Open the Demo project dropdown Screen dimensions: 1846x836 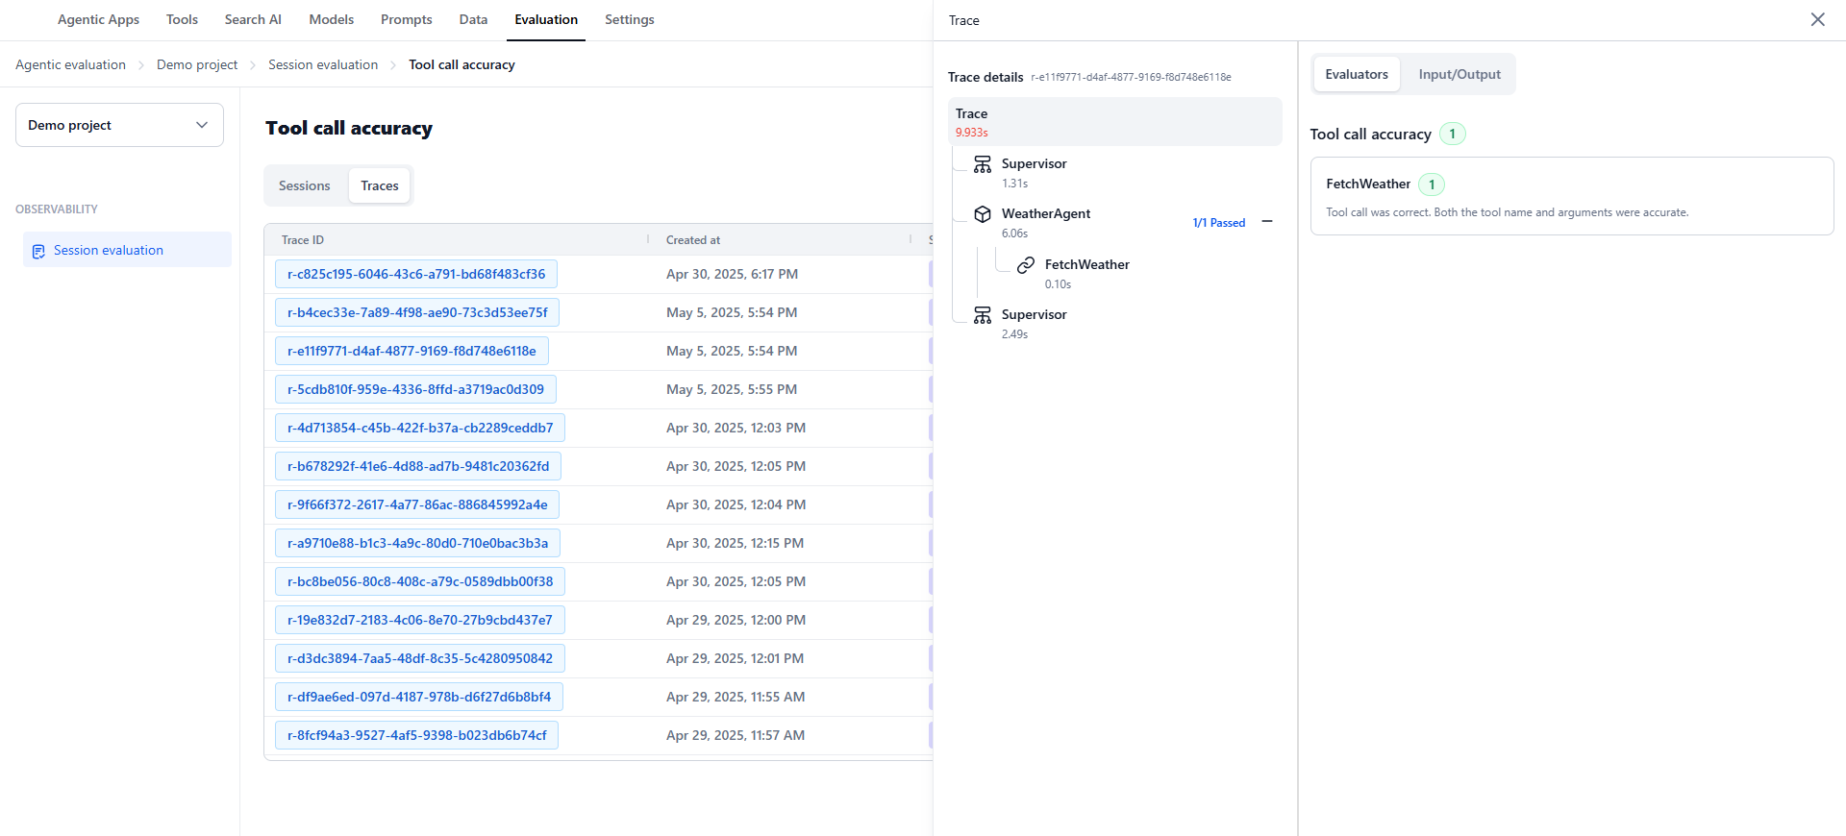119,125
